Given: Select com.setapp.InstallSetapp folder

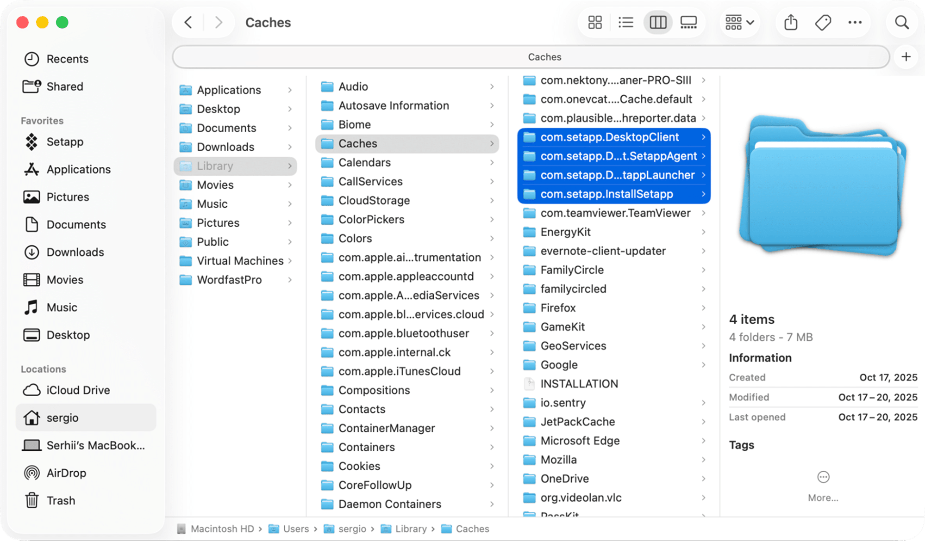Looking at the screenshot, I should pyautogui.click(x=614, y=194).
